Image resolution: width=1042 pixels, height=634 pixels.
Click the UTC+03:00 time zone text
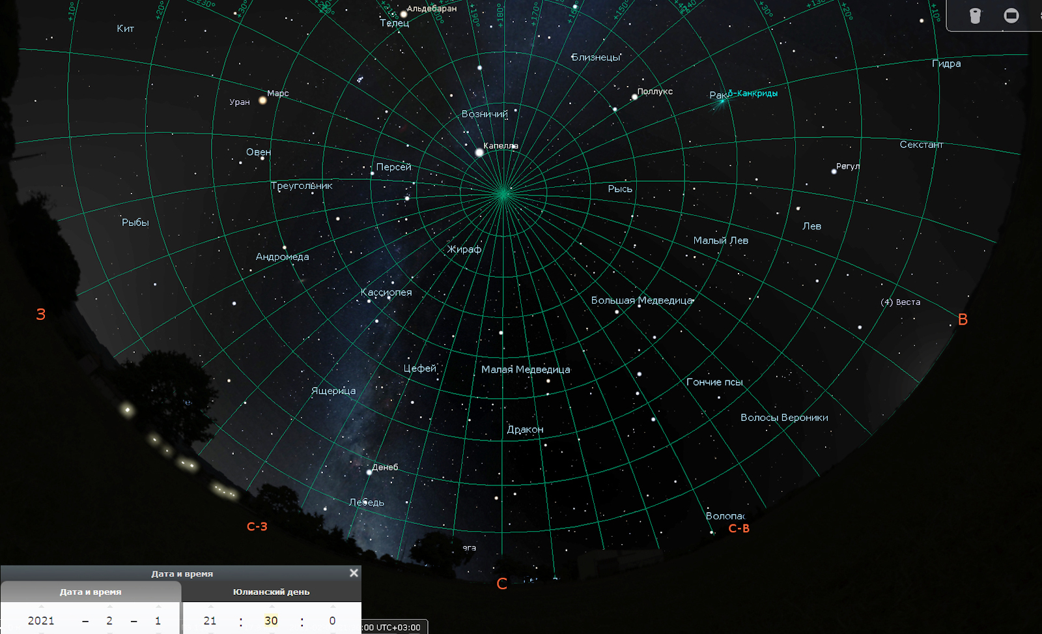398,627
